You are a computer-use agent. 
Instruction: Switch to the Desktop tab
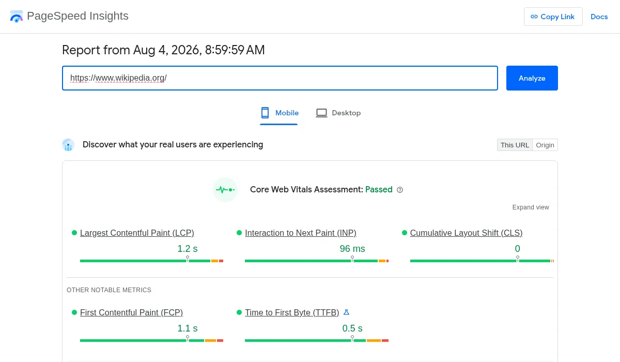pos(338,113)
